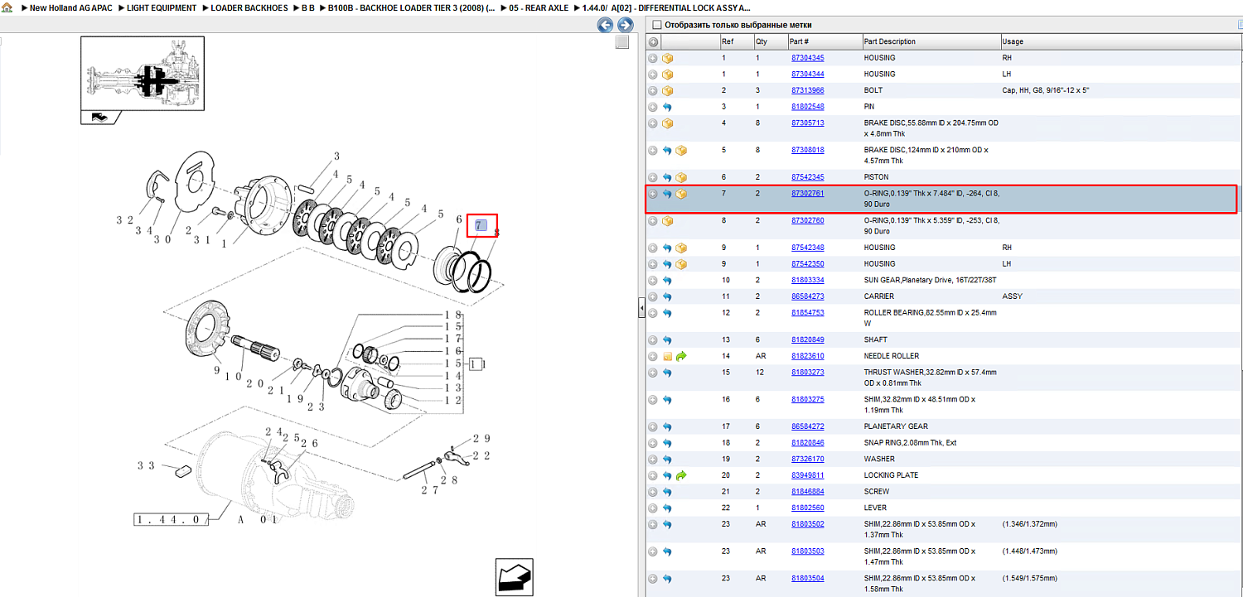This screenshot has width=1243, height=597.
Task: Click the large arrow icon below the diagram
Action: click(x=515, y=576)
